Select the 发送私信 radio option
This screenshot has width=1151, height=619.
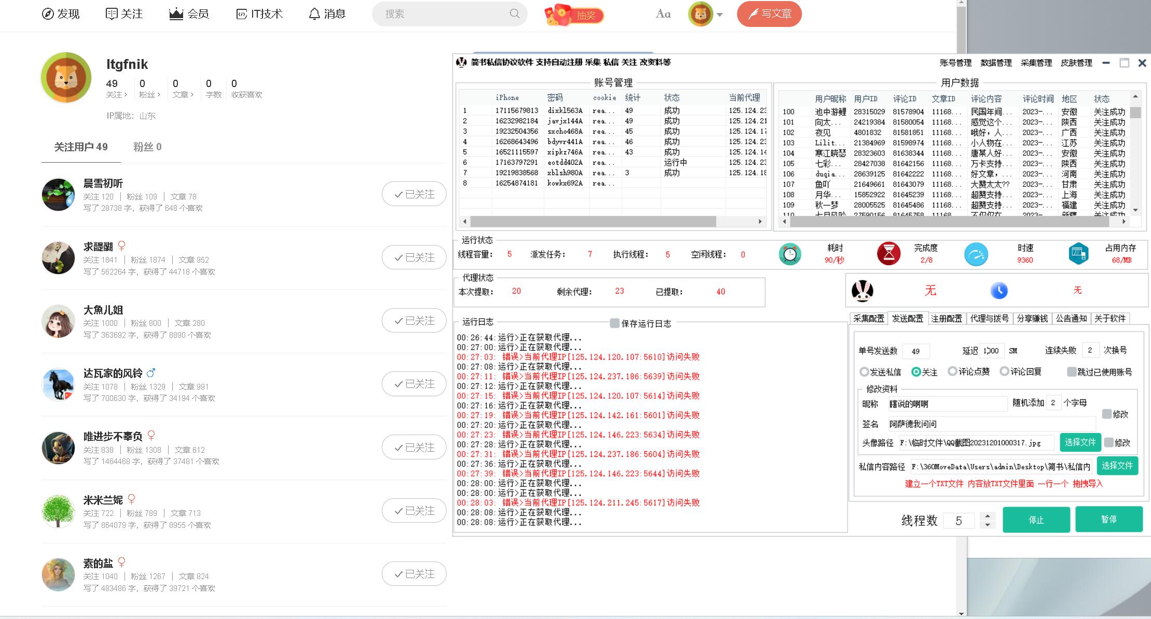[x=864, y=372]
